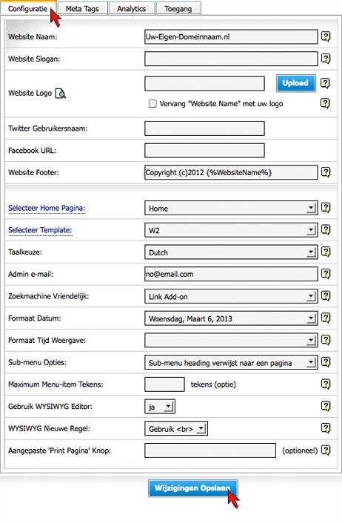Open help icon for Formaat Datum
This screenshot has height=524, width=342.
coord(326,318)
